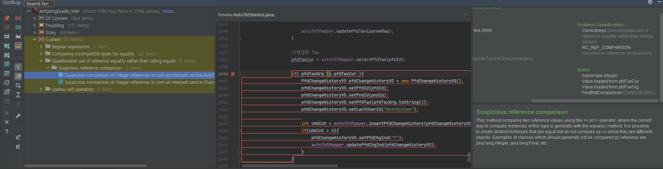
Task: Expand the Of Concern group
Action: (x=35, y=18)
